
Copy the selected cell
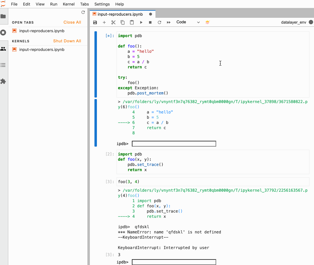click(x=123, y=22)
